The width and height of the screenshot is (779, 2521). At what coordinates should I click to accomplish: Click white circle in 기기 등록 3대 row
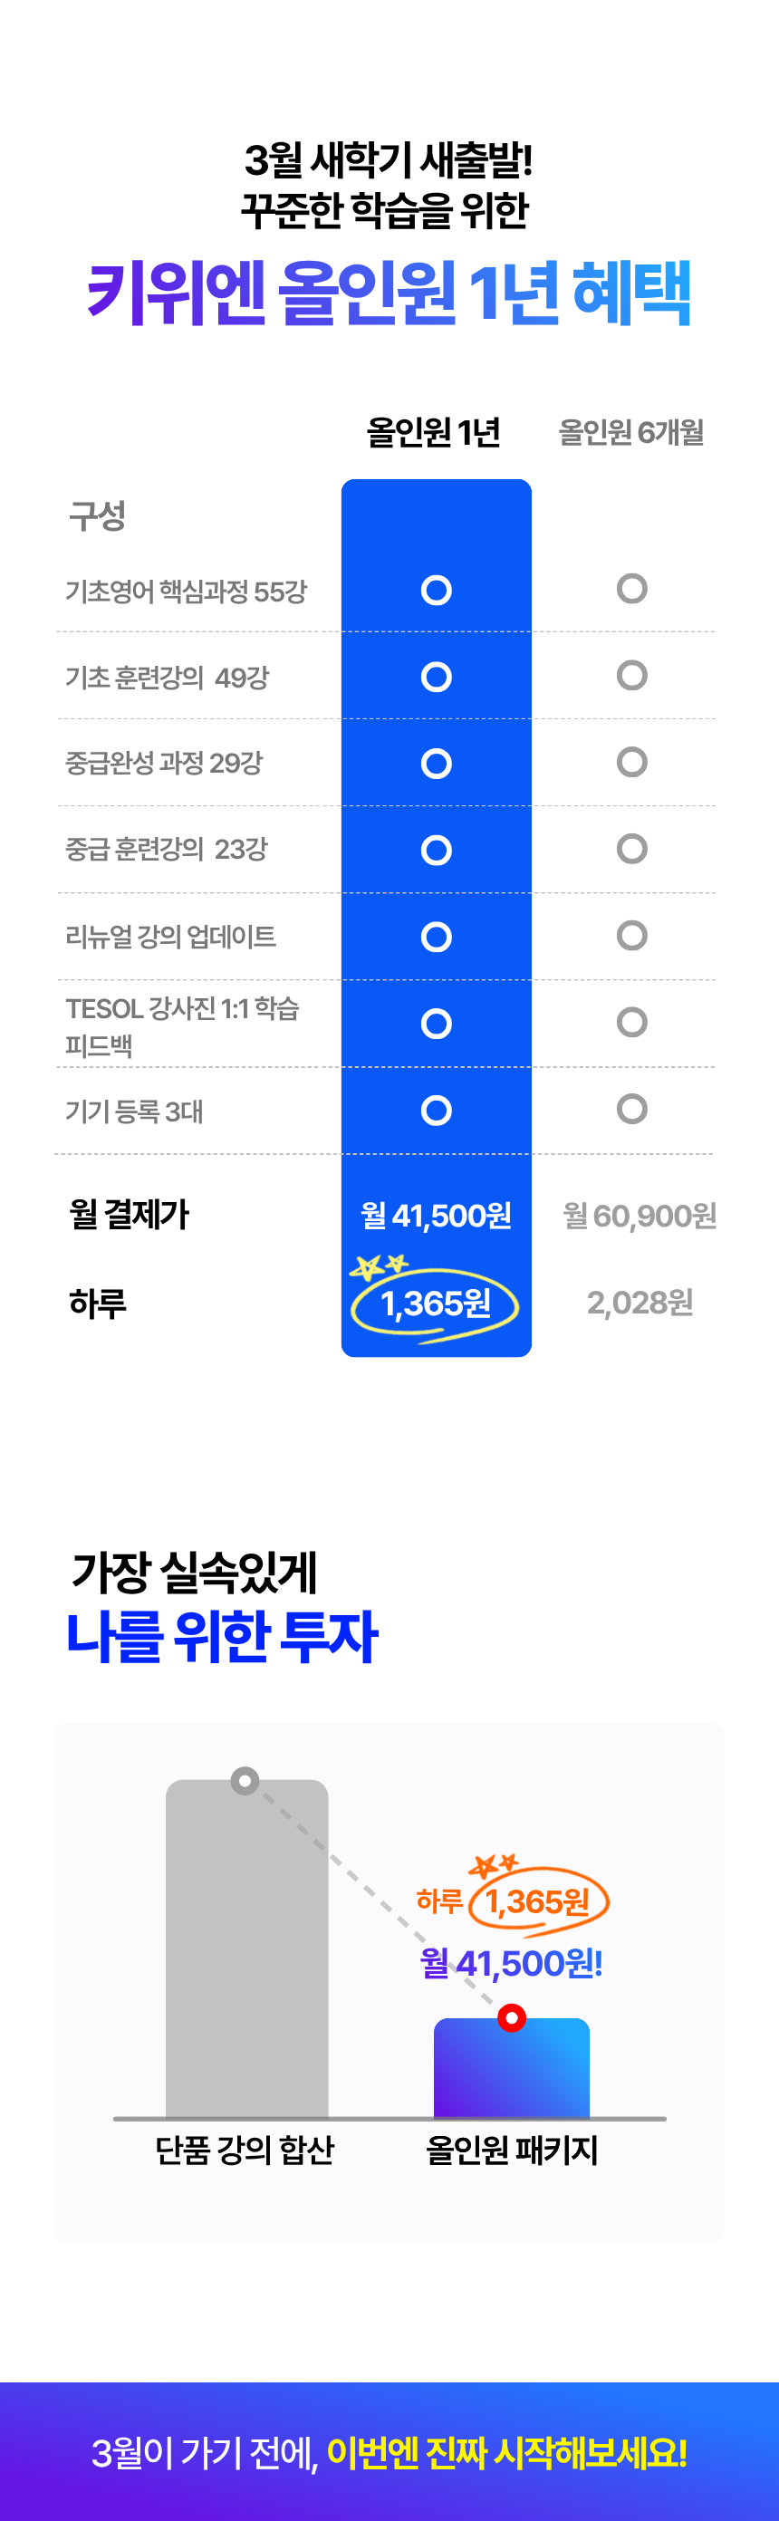436,1110
